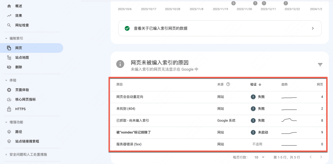
Task: Collapse the 体验 sidebar section
Action: tap(6, 80)
